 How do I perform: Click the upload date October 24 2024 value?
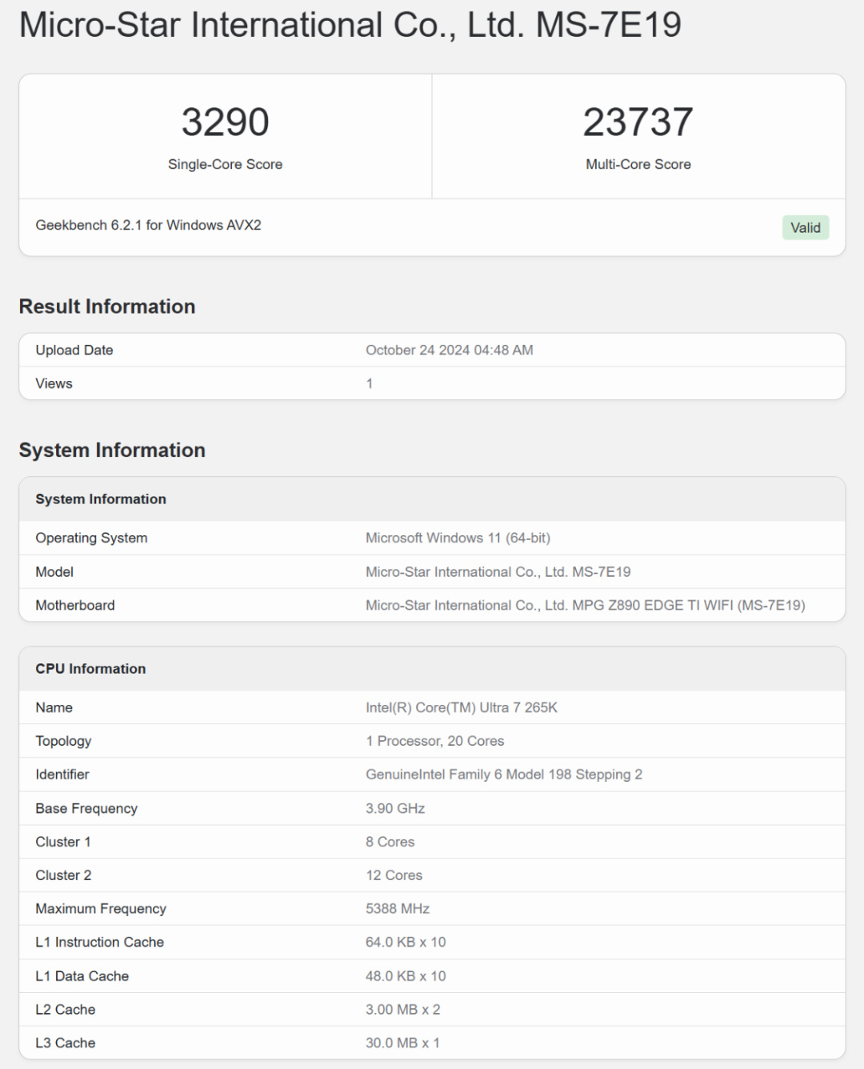click(x=449, y=350)
